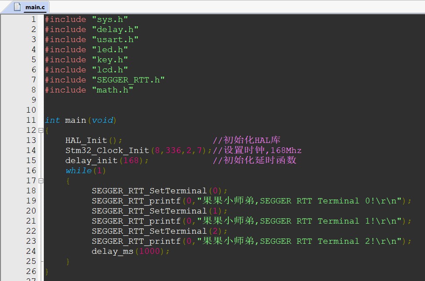Click the printf string with Terminal 1!
This screenshot has width=425, height=281.
click(299, 221)
